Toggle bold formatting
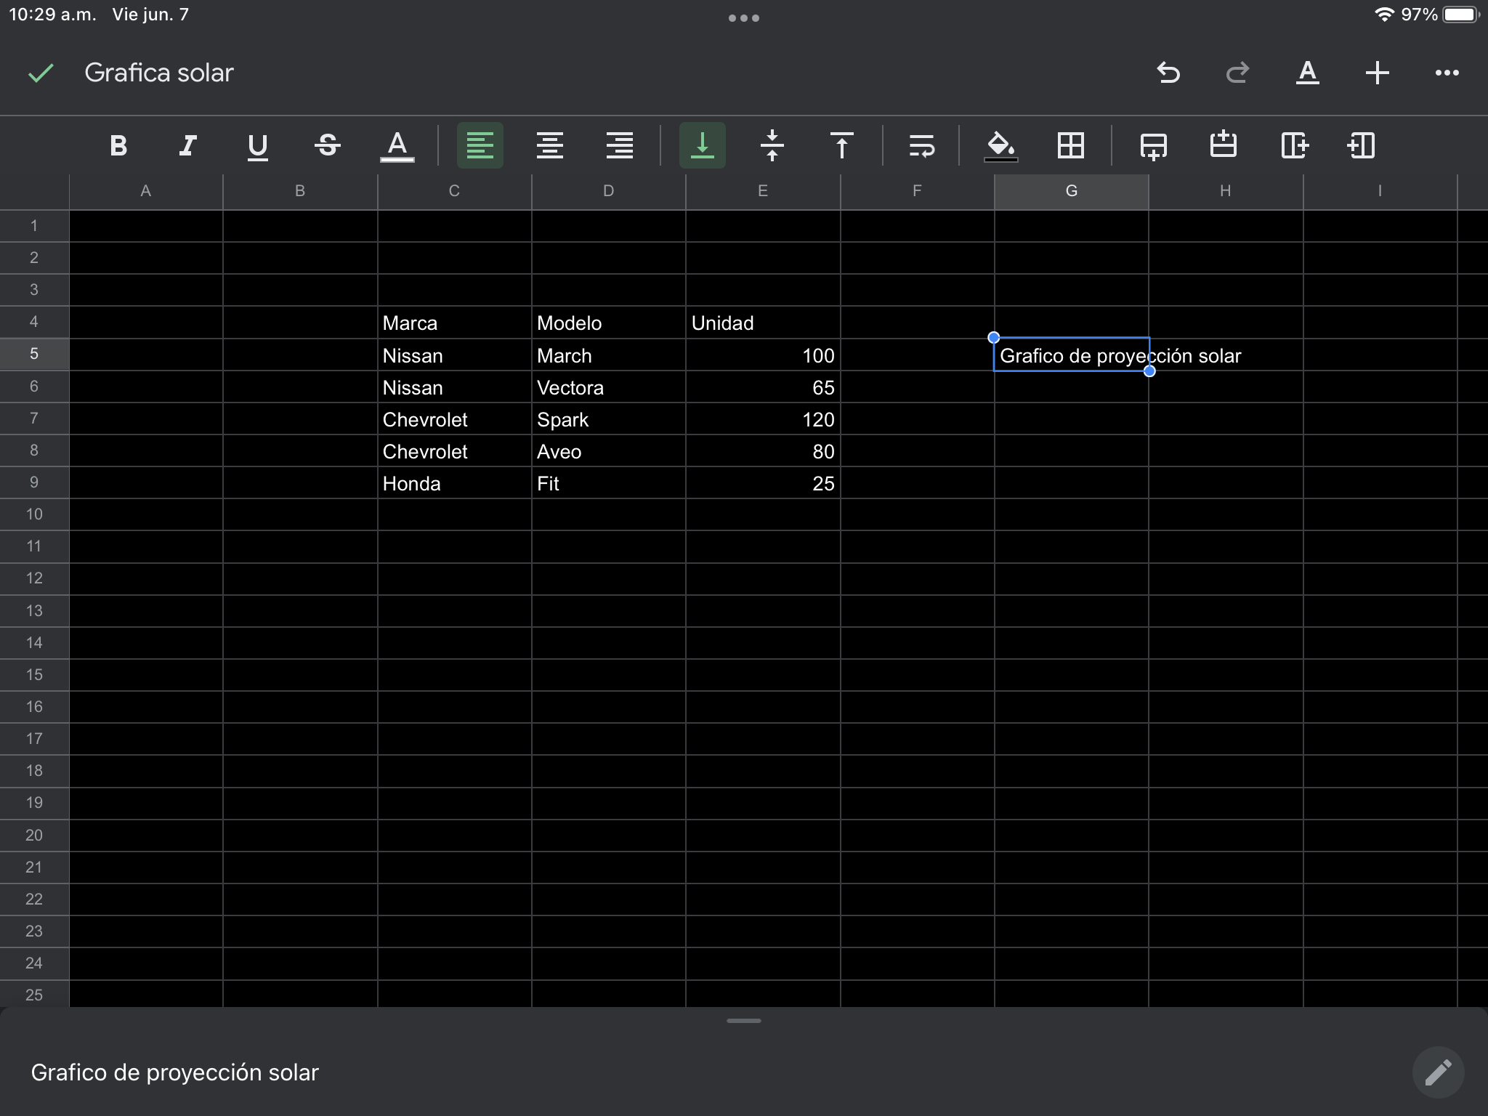The width and height of the screenshot is (1488, 1116). point(118,145)
